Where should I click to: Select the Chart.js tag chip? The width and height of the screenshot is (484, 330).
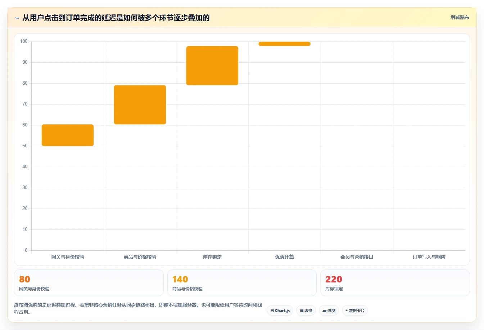coord(280,311)
